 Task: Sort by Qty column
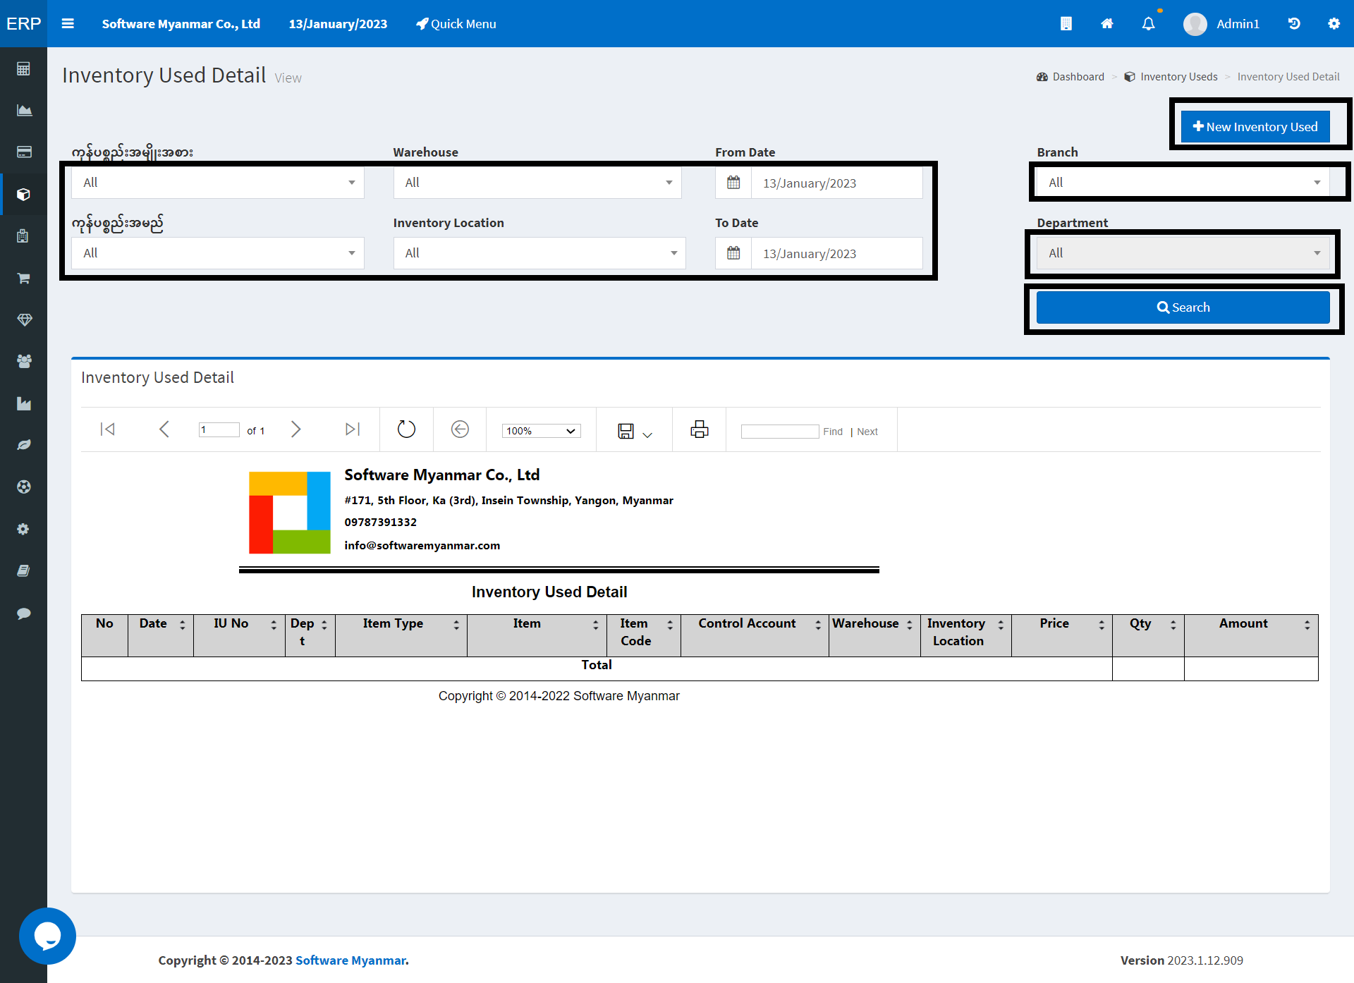point(1173,625)
